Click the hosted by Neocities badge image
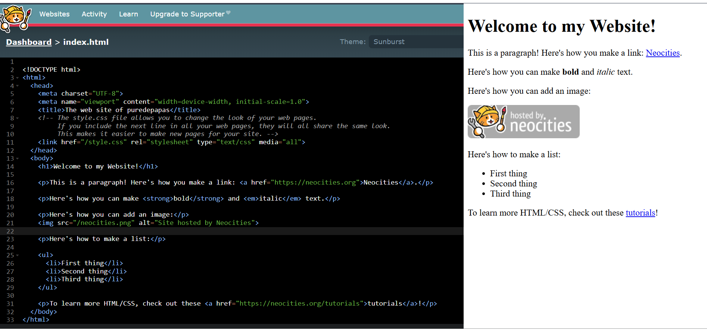The image size is (707, 334). (x=523, y=122)
